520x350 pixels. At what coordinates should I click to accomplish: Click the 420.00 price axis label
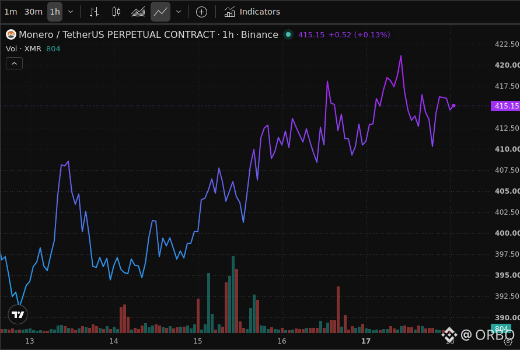(x=507, y=65)
